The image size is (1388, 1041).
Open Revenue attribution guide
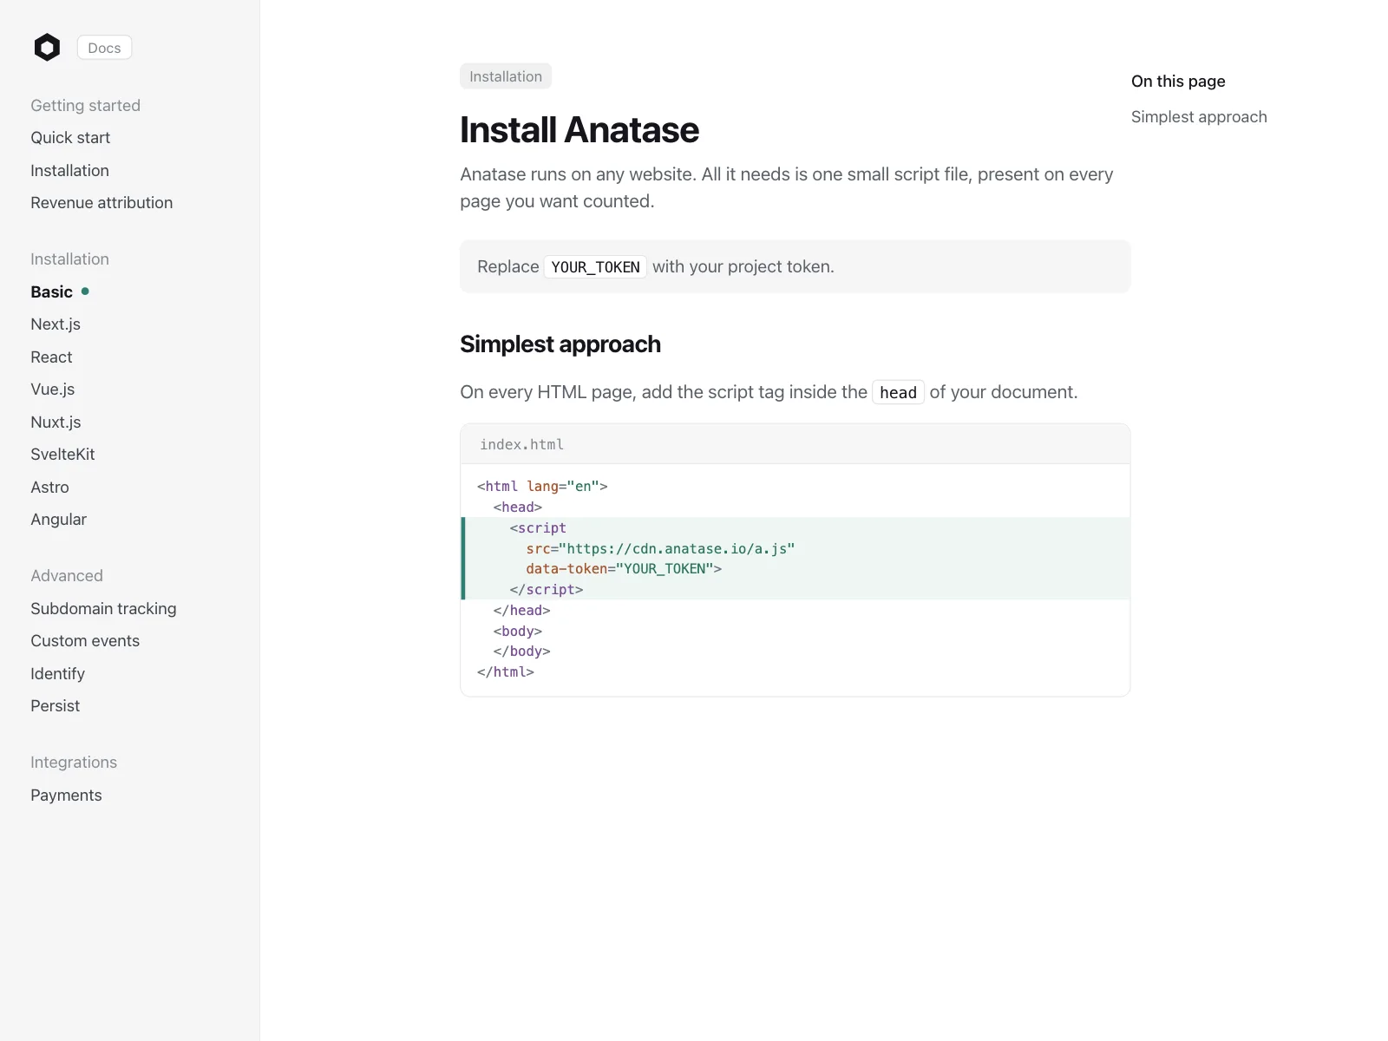click(x=101, y=203)
